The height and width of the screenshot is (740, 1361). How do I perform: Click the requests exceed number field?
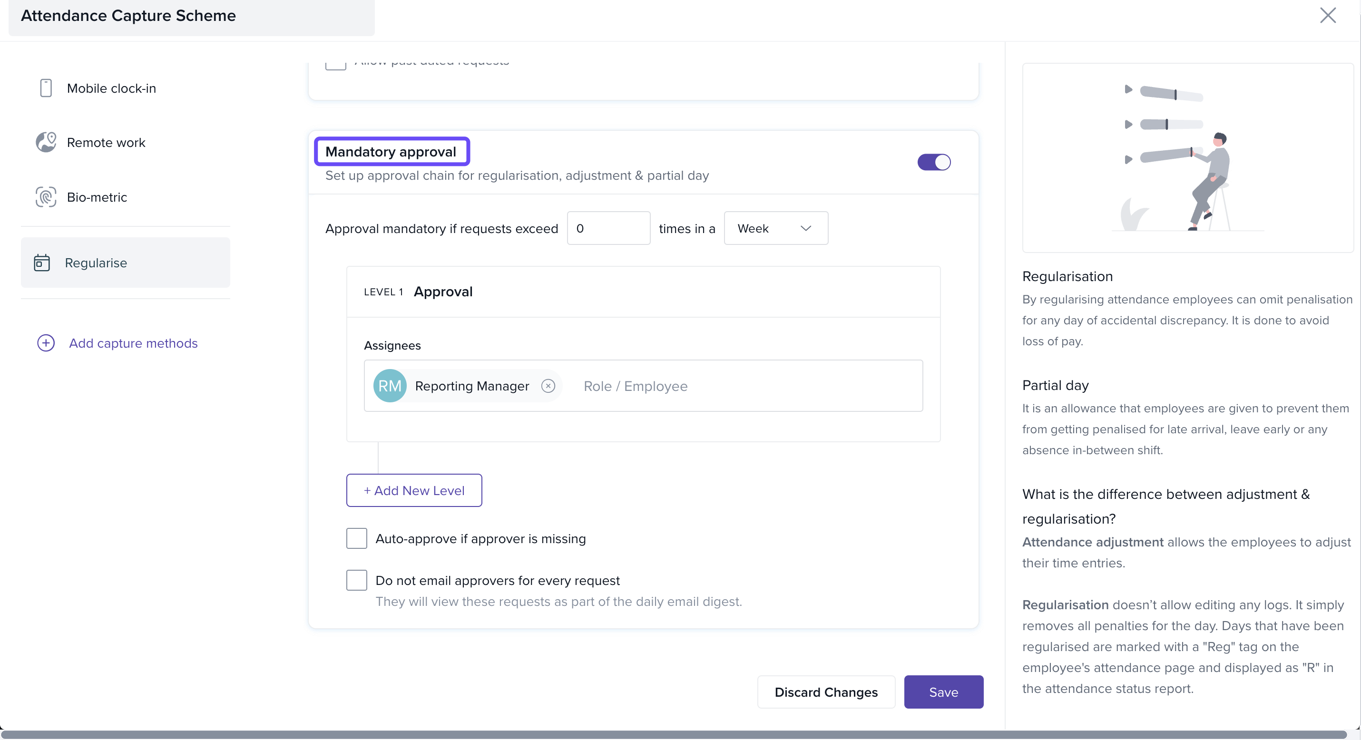[x=608, y=228]
